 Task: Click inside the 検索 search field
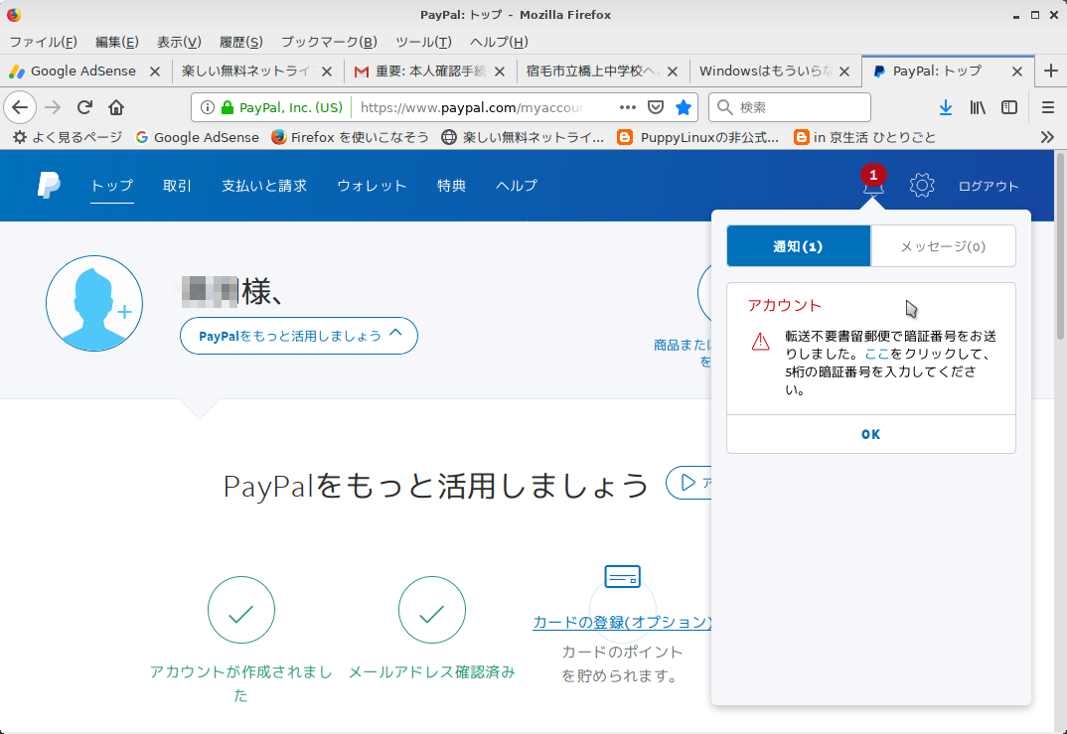tap(790, 107)
